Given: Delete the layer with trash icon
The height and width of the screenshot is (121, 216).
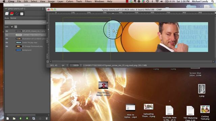Looking at the screenshot, I should click(47, 118).
